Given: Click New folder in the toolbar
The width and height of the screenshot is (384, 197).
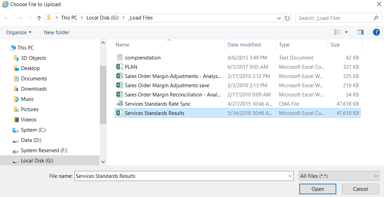Looking at the screenshot, I should pyautogui.click(x=57, y=32).
